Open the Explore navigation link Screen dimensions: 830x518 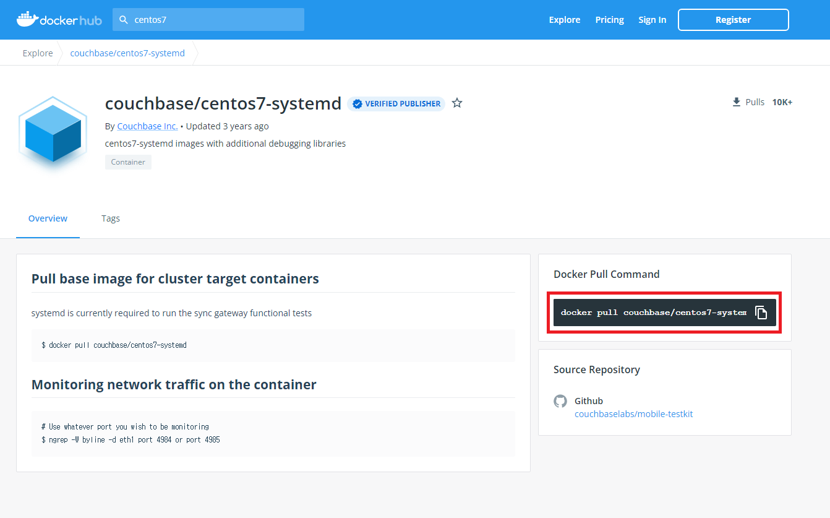click(565, 20)
